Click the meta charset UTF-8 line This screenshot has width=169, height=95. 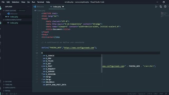pyautogui.click(x=58, y=21)
